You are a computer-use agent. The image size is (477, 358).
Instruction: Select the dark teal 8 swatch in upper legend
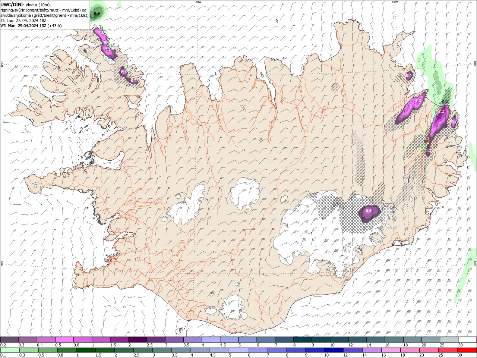pos(302,339)
